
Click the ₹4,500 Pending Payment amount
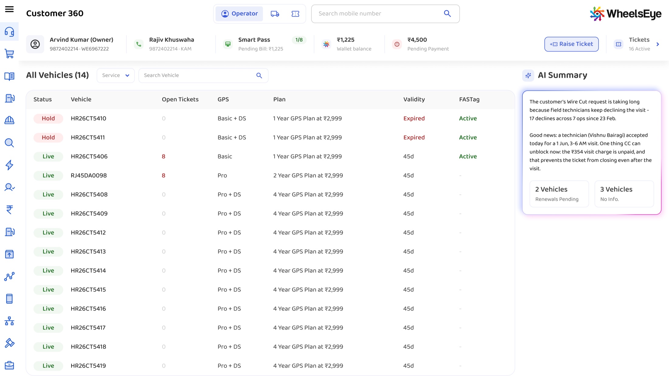pyautogui.click(x=417, y=40)
